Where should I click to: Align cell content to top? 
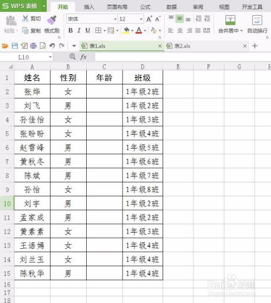[x=171, y=18]
